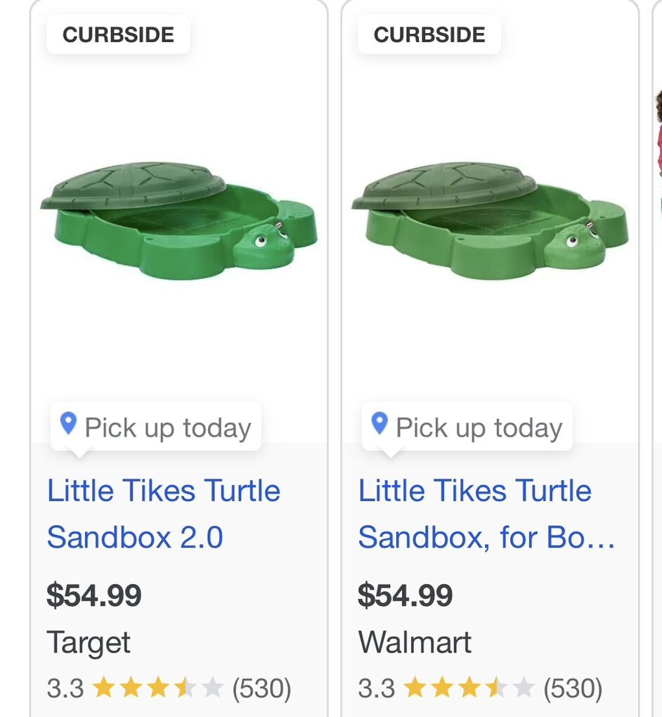Click the 3.3 rating number under Walmart
Screen dimensions: 662x717
click(x=376, y=689)
